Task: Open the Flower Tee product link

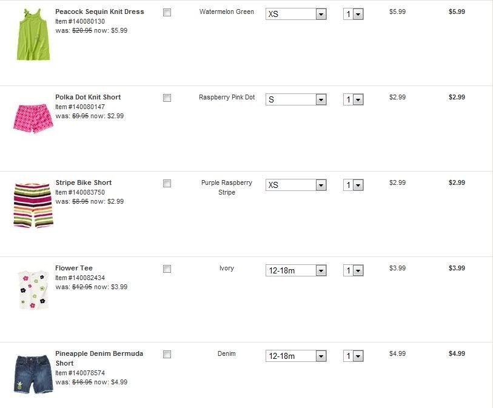Action: click(74, 268)
